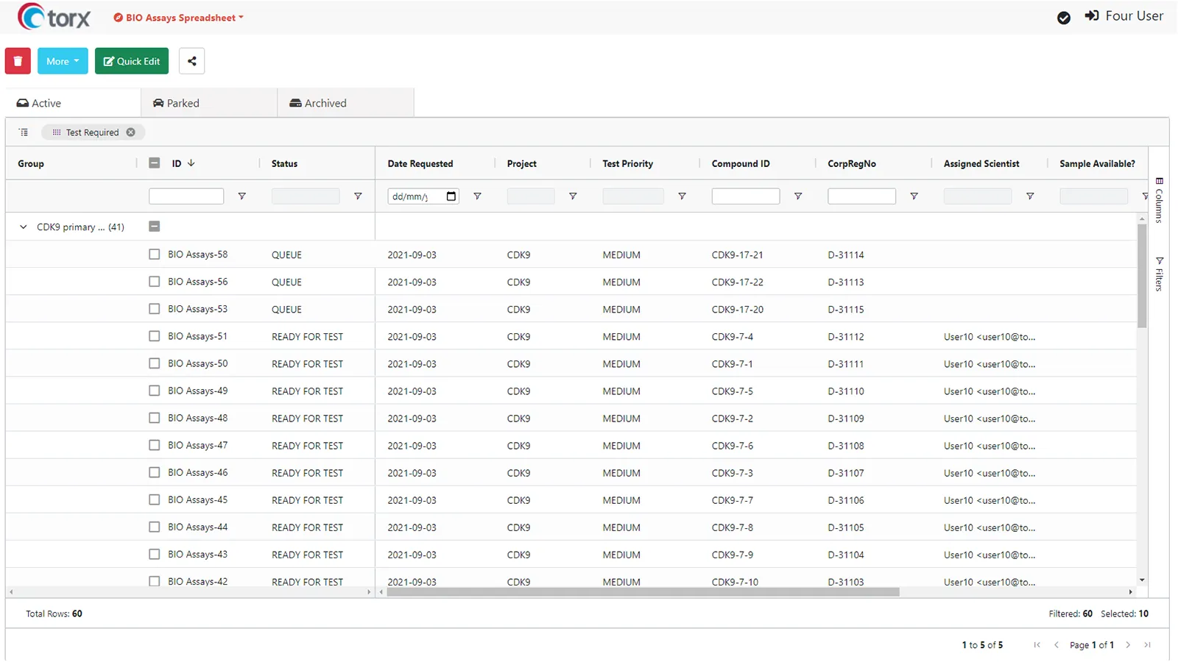Toggle the select-all checkbox in ID header
The height and width of the screenshot is (662, 1178).
[154, 163]
